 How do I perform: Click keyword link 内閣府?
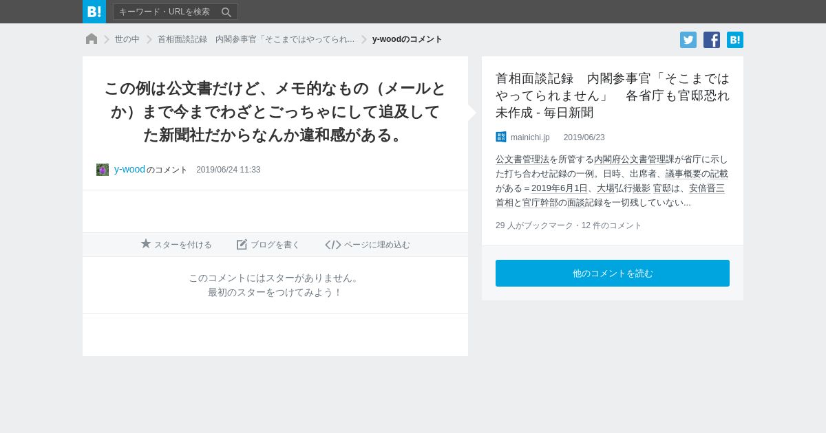tap(607, 159)
